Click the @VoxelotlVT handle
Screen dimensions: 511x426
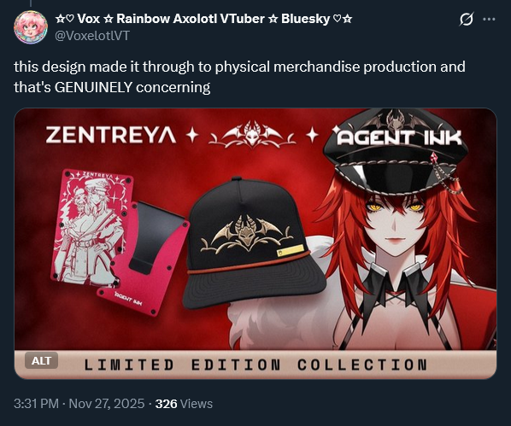pos(92,36)
